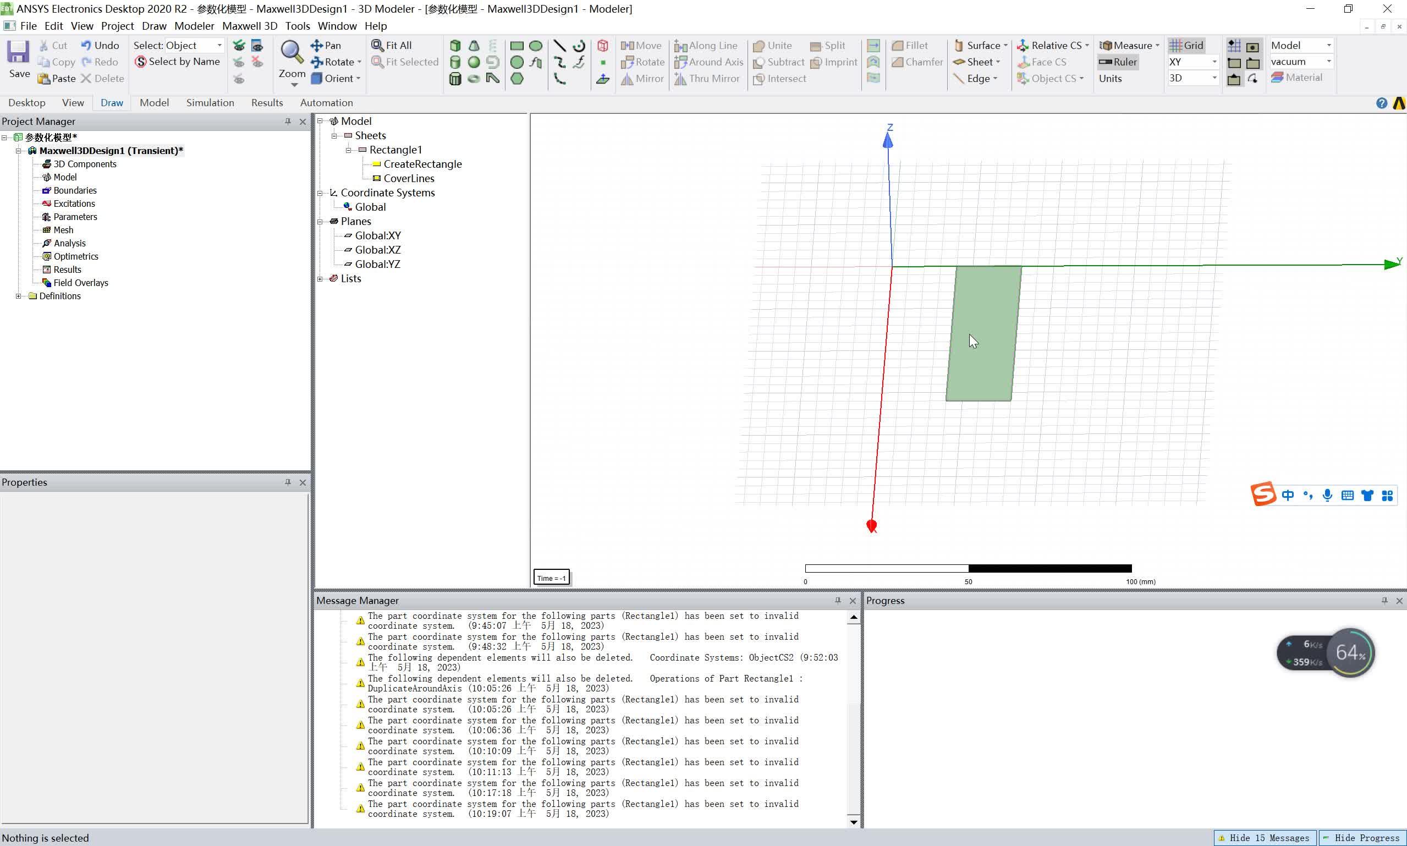The image size is (1407, 846).
Task: Toggle the Ruler display
Action: tap(1118, 62)
